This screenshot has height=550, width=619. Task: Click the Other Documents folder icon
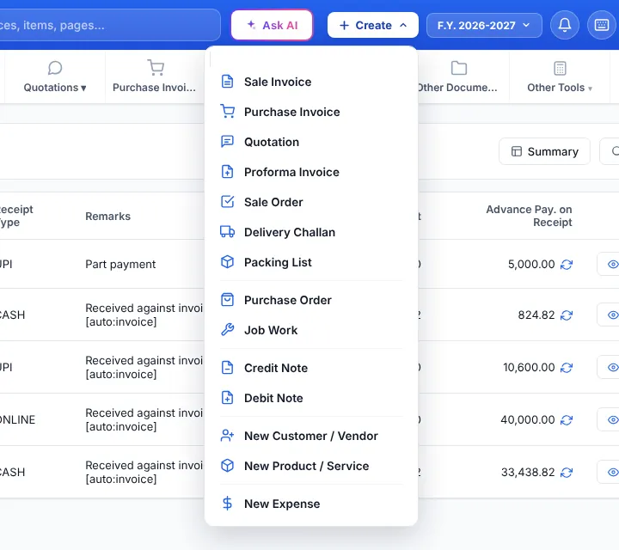(459, 68)
